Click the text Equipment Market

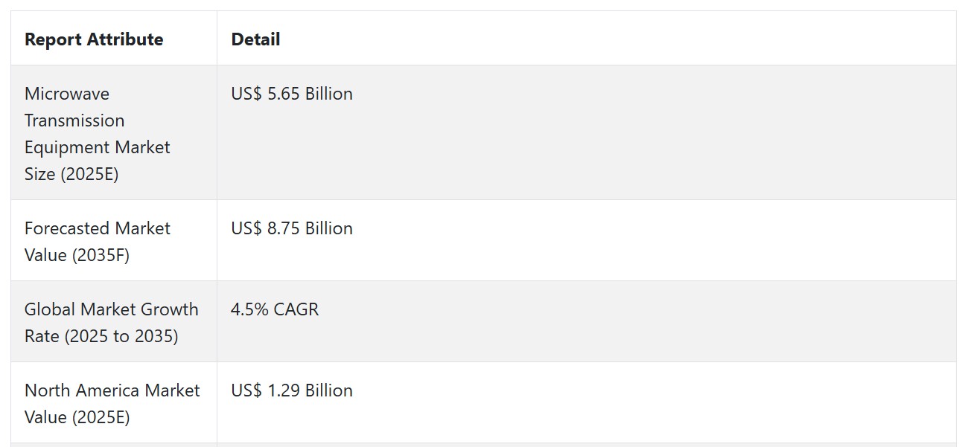click(98, 147)
